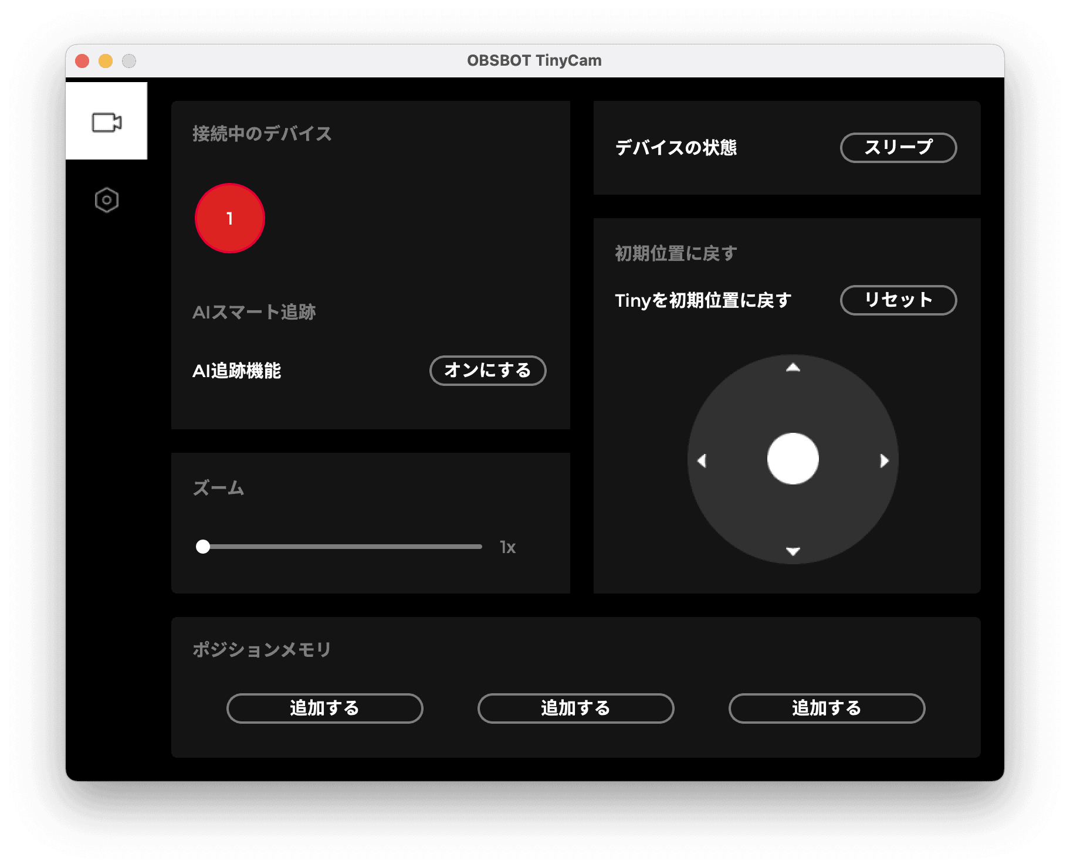Toggle device power state under デバイスの状態
Screen dimensions: 1070x868
[898, 148]
